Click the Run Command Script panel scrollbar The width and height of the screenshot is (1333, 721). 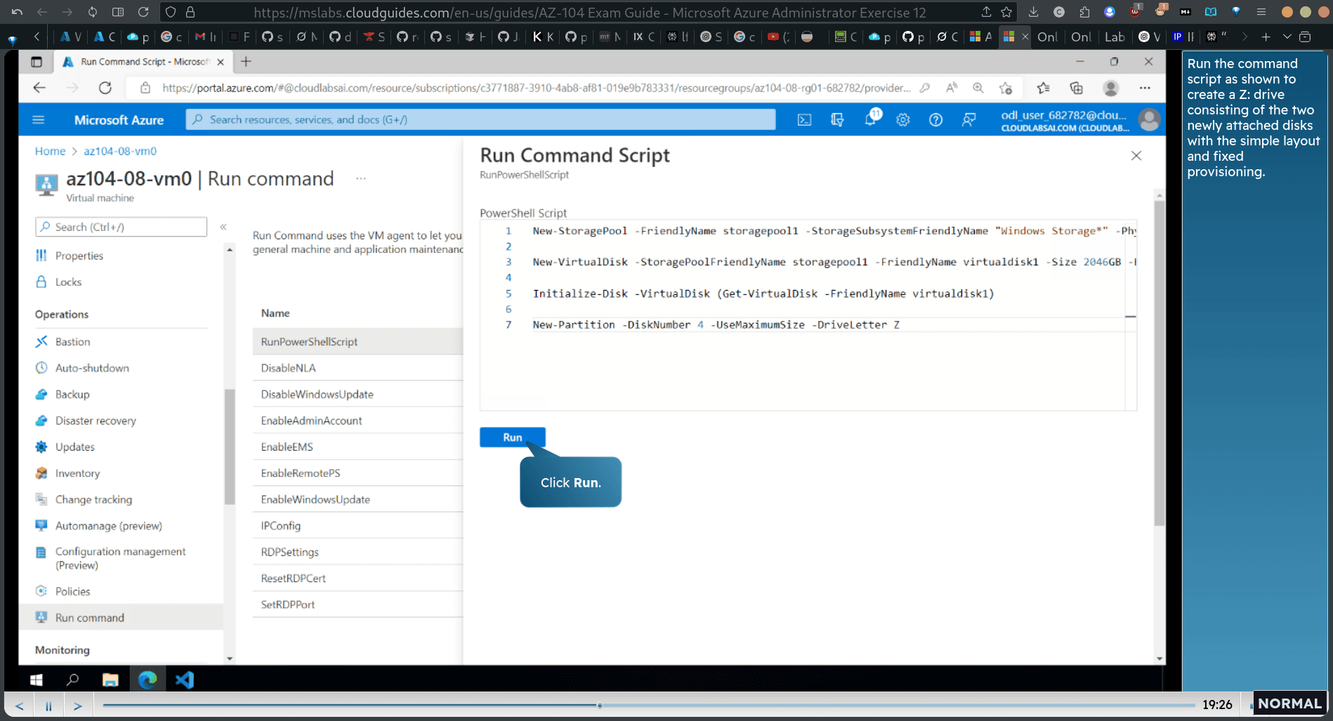pos(1159,363)
